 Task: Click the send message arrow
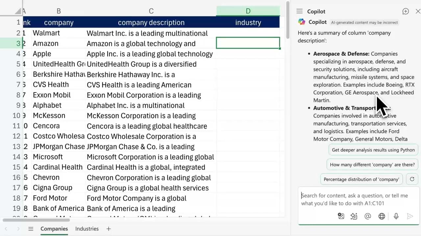click(410, 216)
